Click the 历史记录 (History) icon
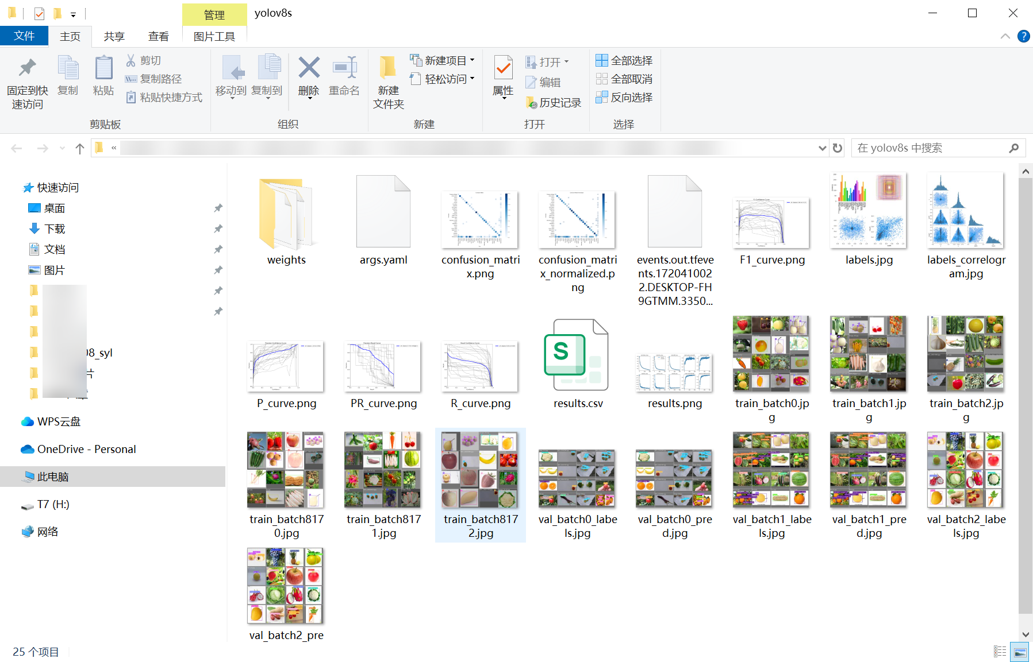The image size is (1033, 662). [554, 102]
